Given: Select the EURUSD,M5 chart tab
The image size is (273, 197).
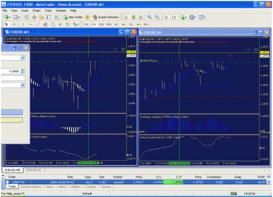Looking at the screenshot, I should coord(12,170).
